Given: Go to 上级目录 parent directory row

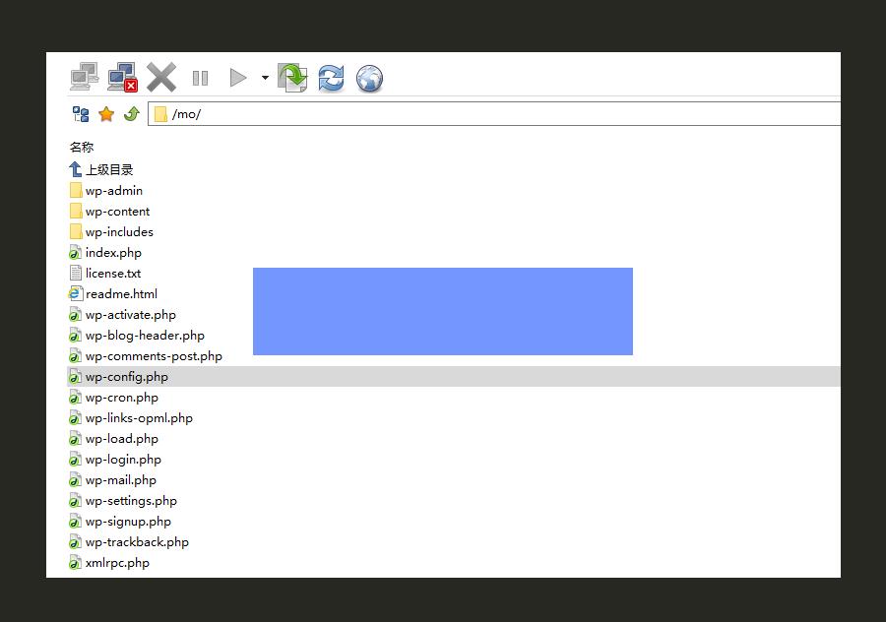Looking at the screenshot, I should [101, 169].
